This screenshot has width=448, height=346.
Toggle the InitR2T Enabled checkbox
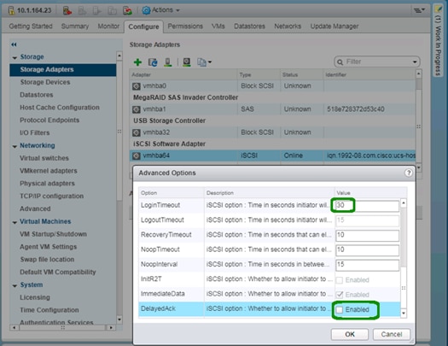pos(339,280)
